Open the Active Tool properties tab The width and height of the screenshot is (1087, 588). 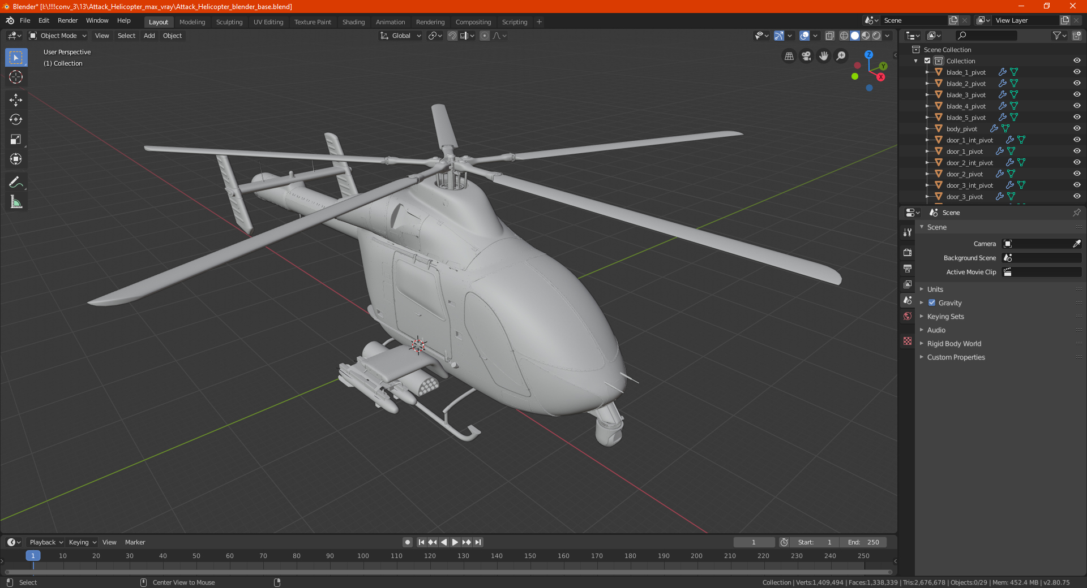[908, 232]
